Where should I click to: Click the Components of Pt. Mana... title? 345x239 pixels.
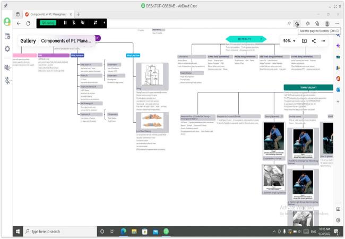pos(66,41)
